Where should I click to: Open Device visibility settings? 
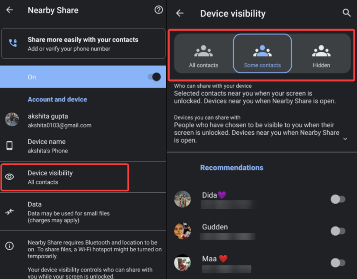pyautogui.click(x=65, y=177)
